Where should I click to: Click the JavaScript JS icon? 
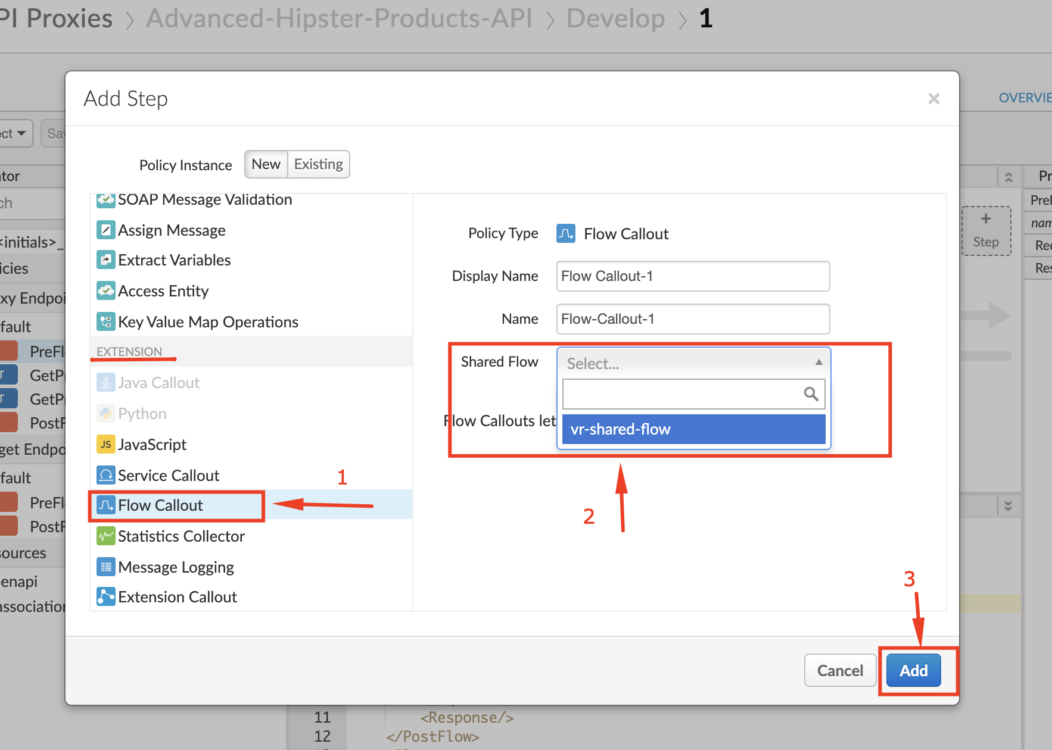tap(106, 444)
